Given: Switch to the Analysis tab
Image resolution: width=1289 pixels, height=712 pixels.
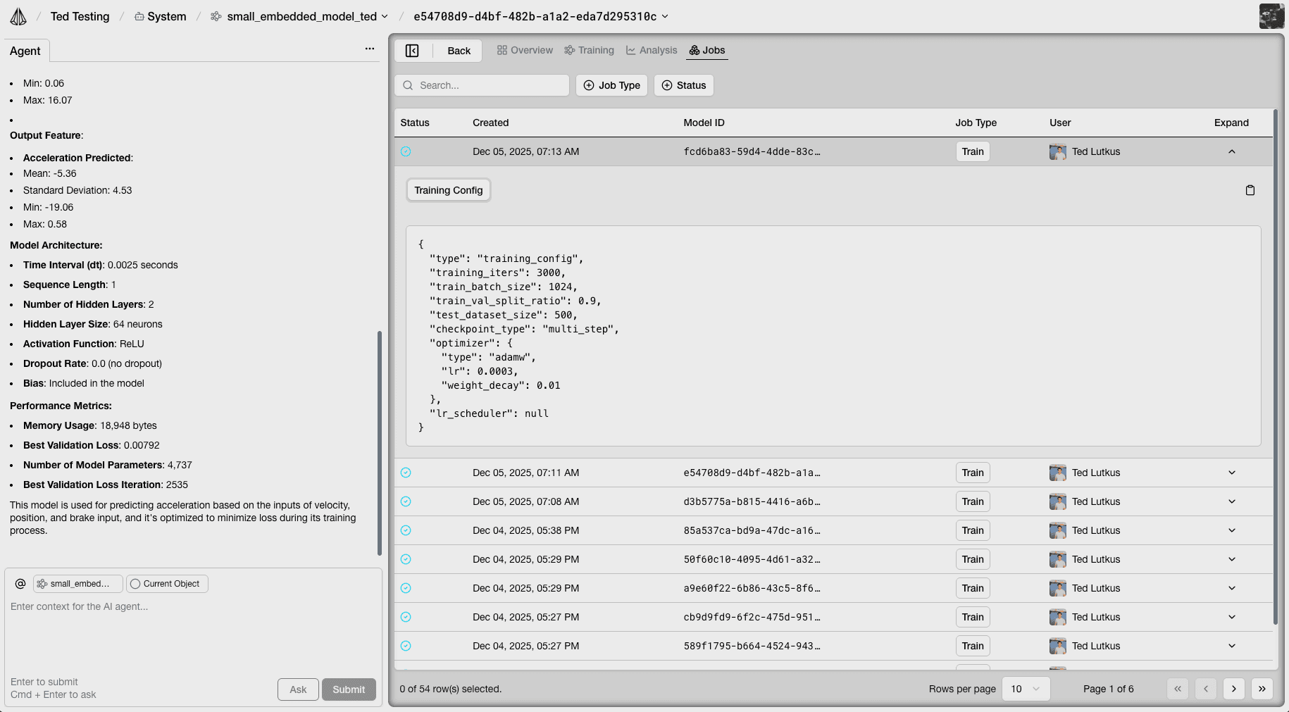Looking at the screenshot, I should [x=652, y=50].
